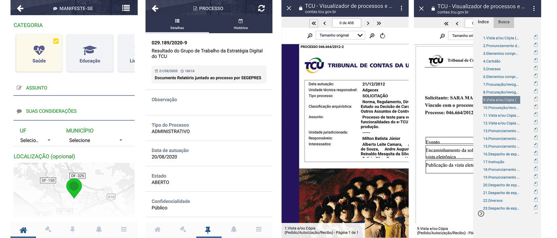This screenshot has width=557, height=238.
Task: Tap the pin icon in Processo bottom bar
Action: (208, 230)
